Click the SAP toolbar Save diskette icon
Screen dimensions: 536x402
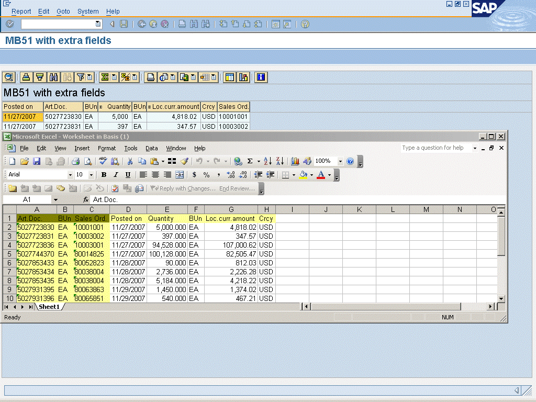click(x=124, y=24)
